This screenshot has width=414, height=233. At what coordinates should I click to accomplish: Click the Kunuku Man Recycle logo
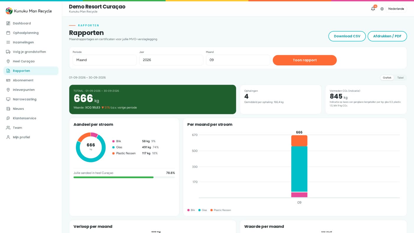pyautogui.click(x=29, y=11)
